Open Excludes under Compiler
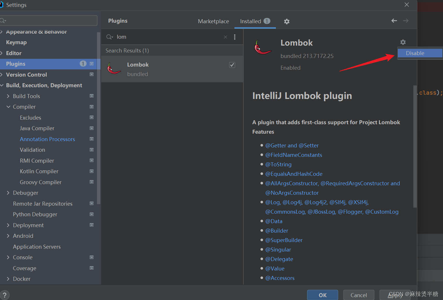 pyautogui.click(x=30, y=118)
